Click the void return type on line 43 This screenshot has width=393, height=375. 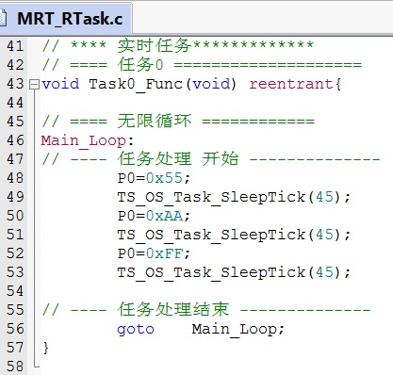click(60, 84)
